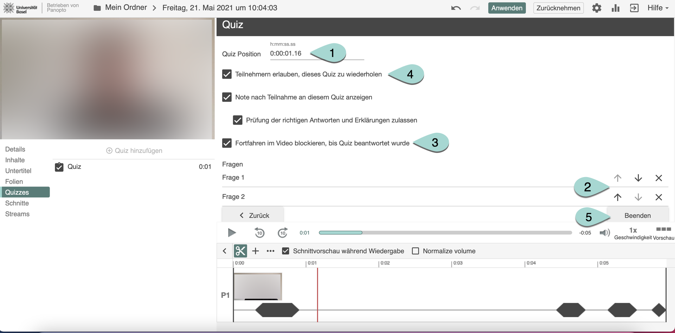Click the video playback progress bar
The image size is (675, 333).
(x=445, y=233)
